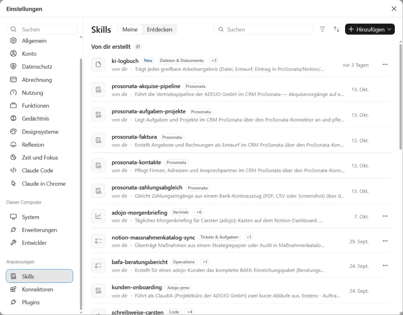403x315 pixels.
Task: Close the Einstellungen dialog
Action: [x=394, y=9]
